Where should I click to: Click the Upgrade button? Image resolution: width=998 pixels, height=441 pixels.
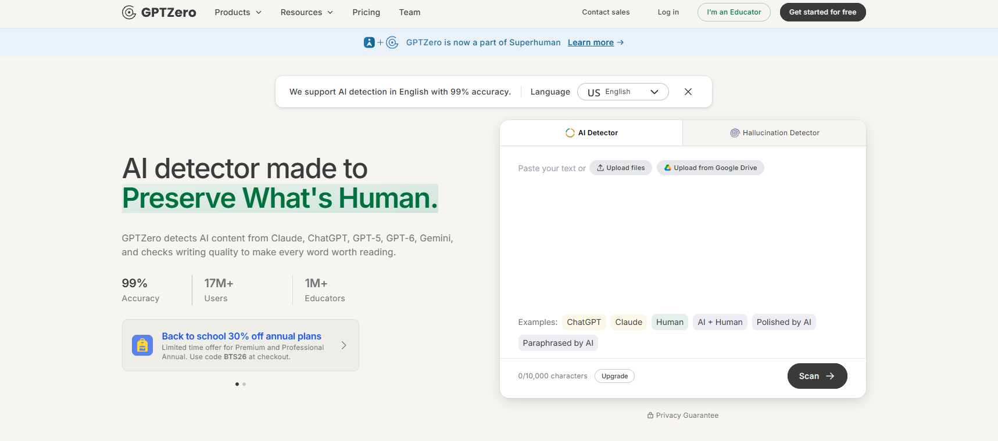614,376
